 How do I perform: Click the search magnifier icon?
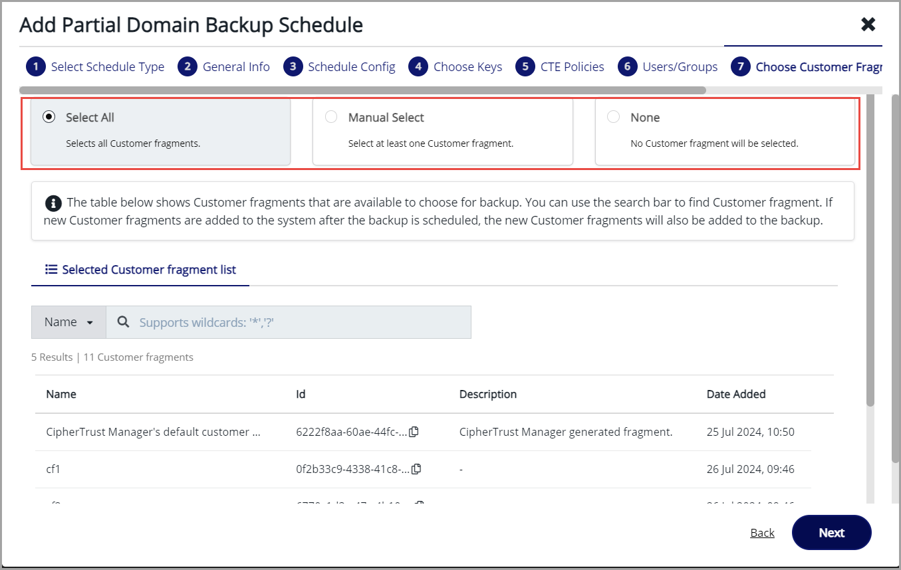(x=123, y=322)
